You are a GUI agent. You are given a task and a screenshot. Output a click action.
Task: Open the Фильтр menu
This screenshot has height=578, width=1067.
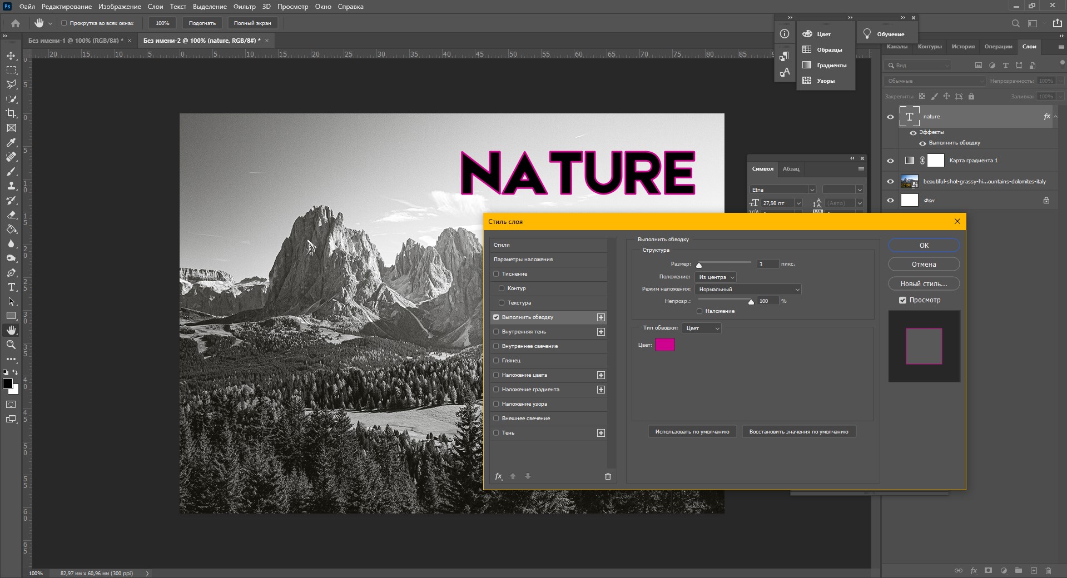click(244, 7)
